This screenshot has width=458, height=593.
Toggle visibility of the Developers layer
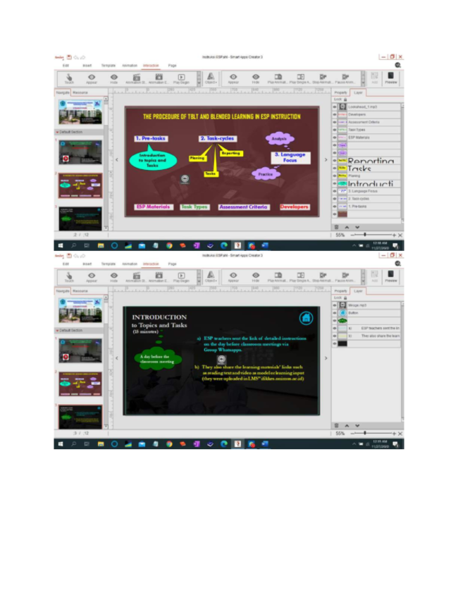pos(335,115)
